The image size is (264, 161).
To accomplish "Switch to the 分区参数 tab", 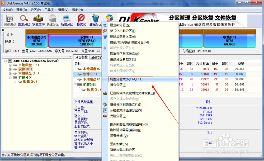I will click(82, 57).
